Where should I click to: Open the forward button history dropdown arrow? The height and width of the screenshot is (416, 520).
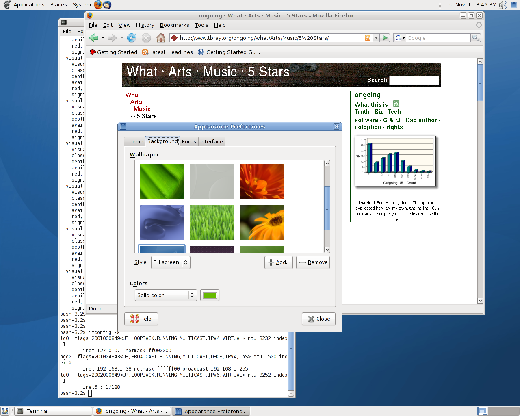pos(122,38)
